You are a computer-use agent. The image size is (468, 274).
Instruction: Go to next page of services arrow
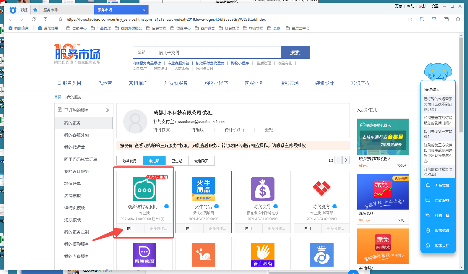346,160
